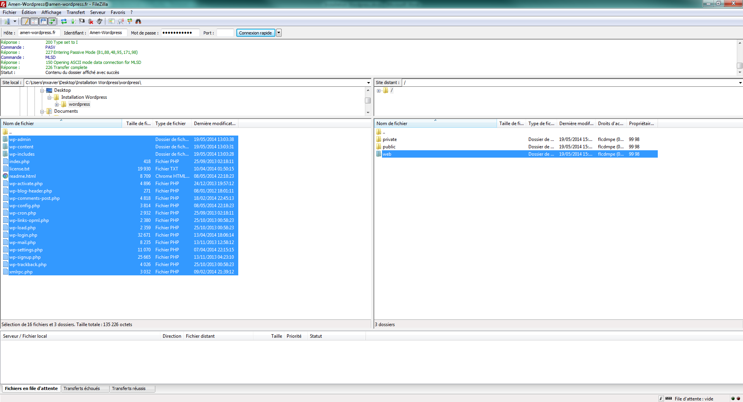Image resolution: width=743 pixels, height=402 pixels.
Task: Collapse the Documents tree node
Action: click(x=42, y=111)
